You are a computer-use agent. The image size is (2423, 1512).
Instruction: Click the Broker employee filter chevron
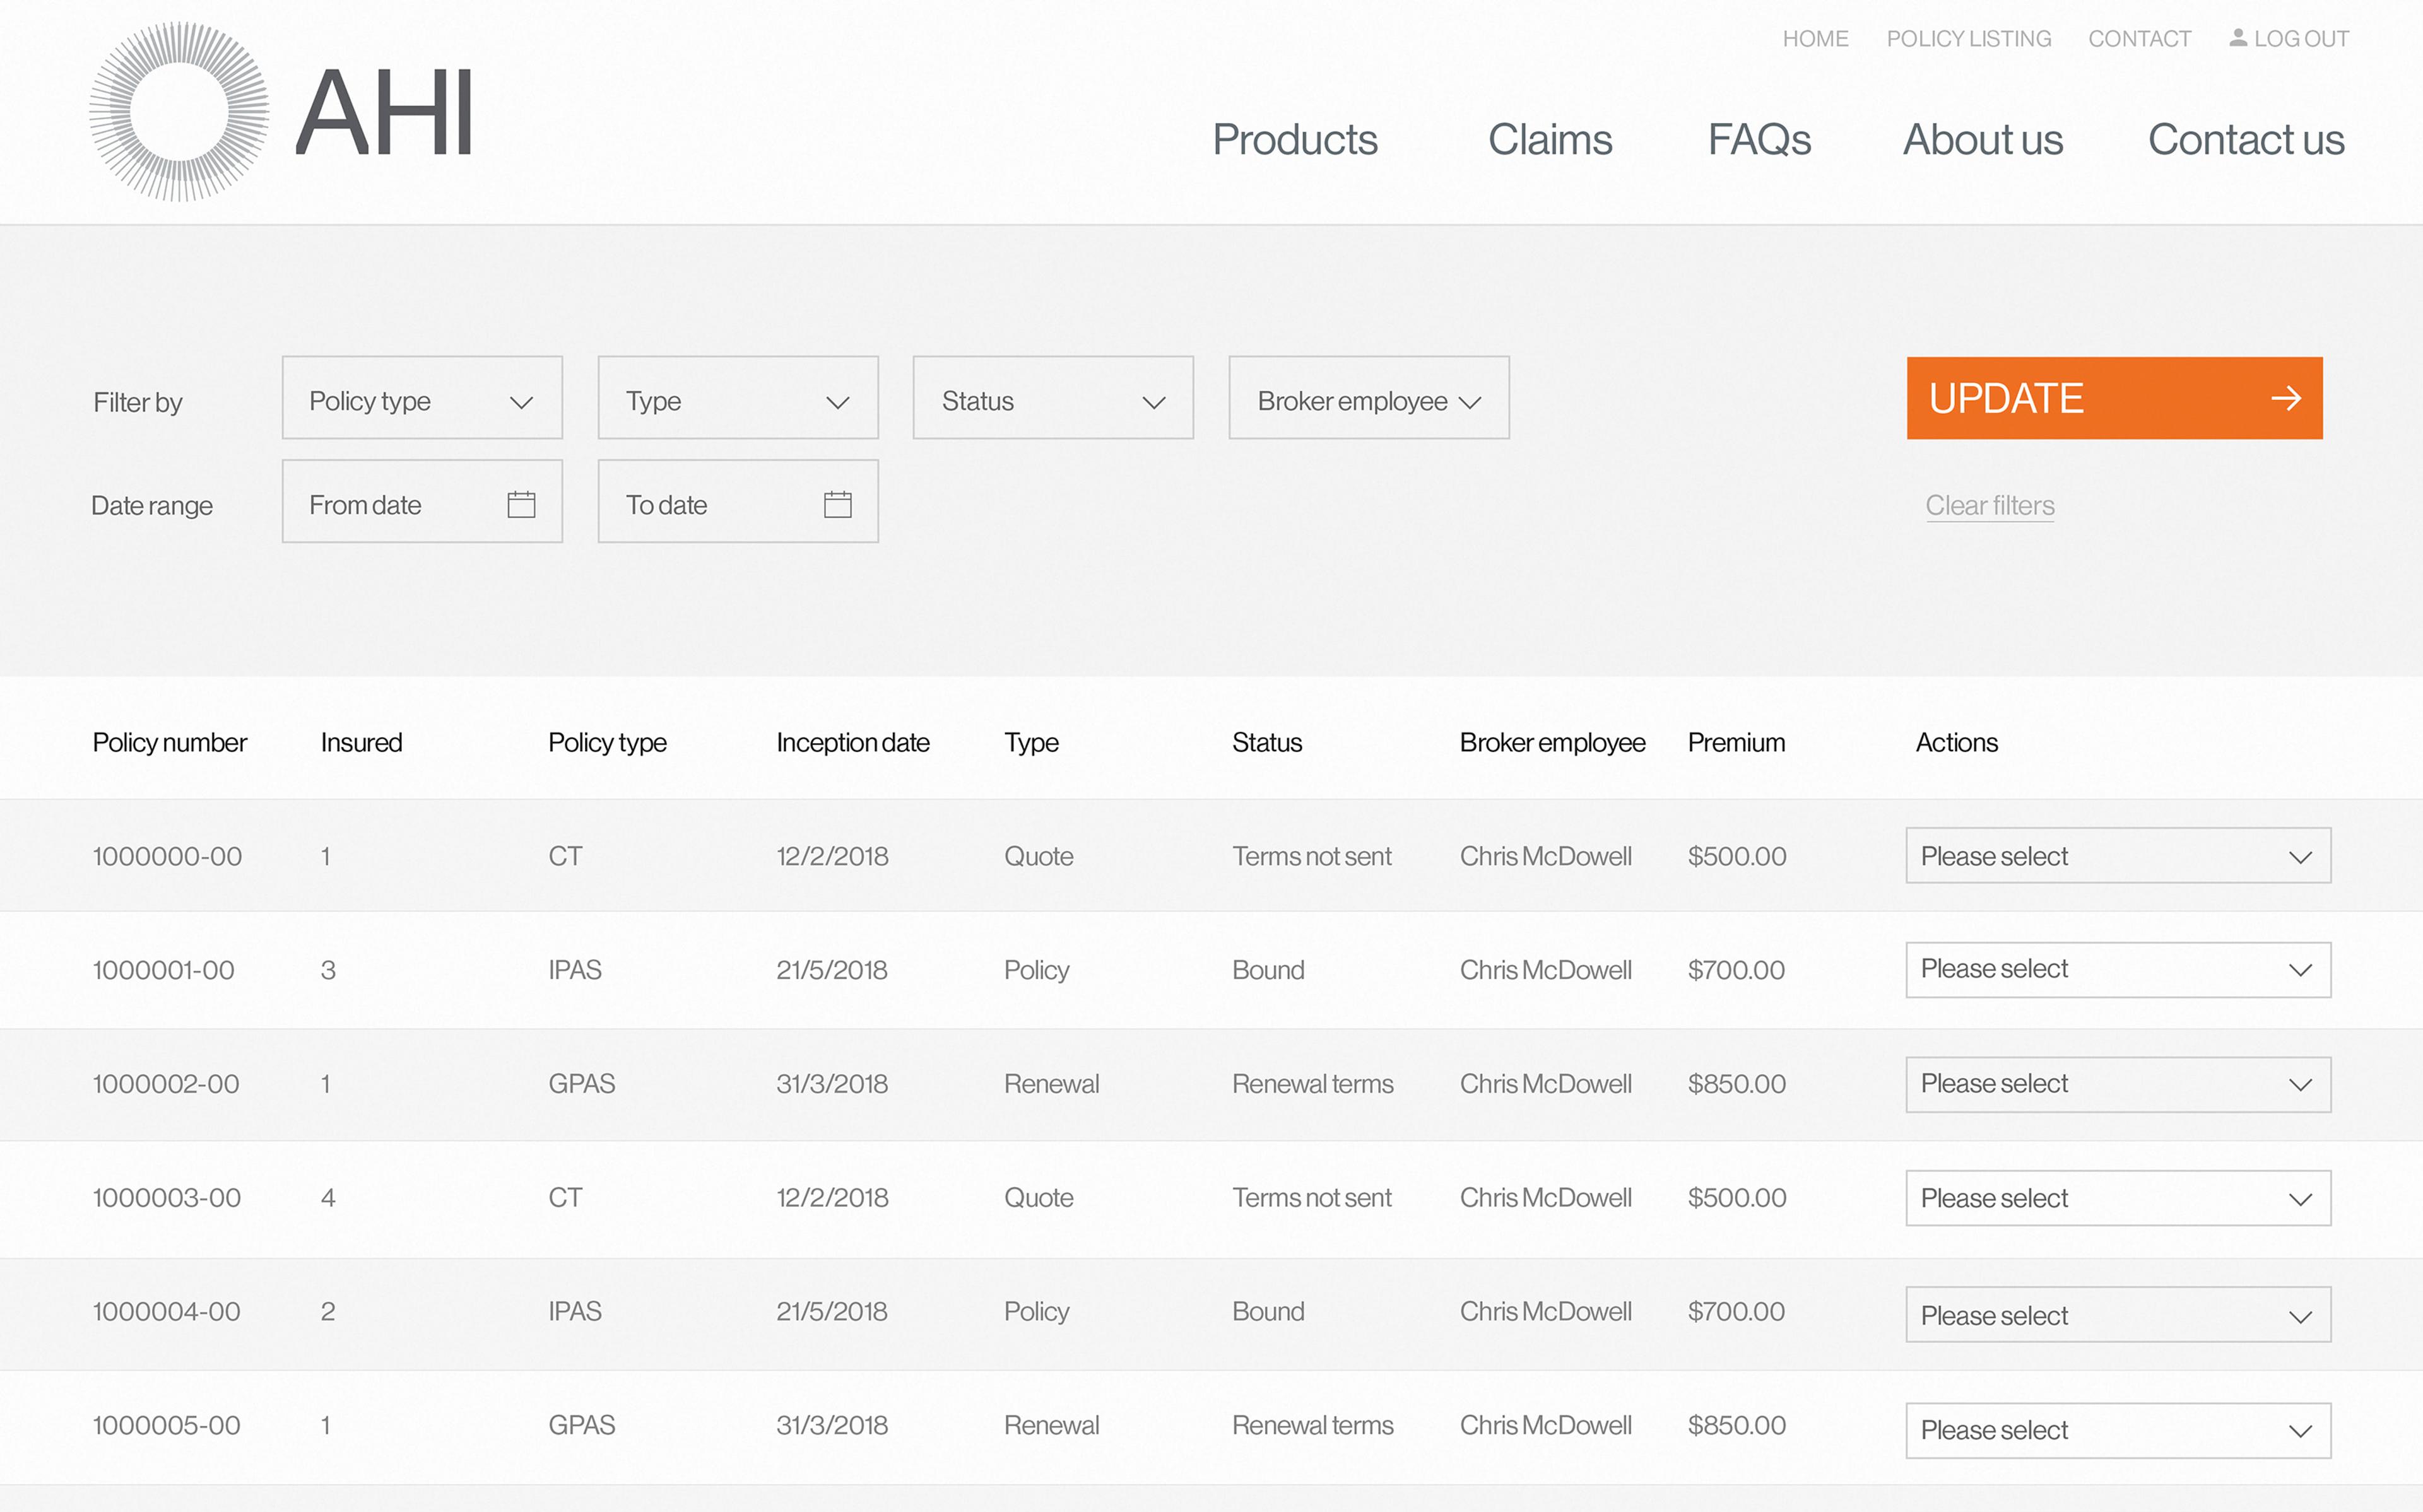(1469, 402)
